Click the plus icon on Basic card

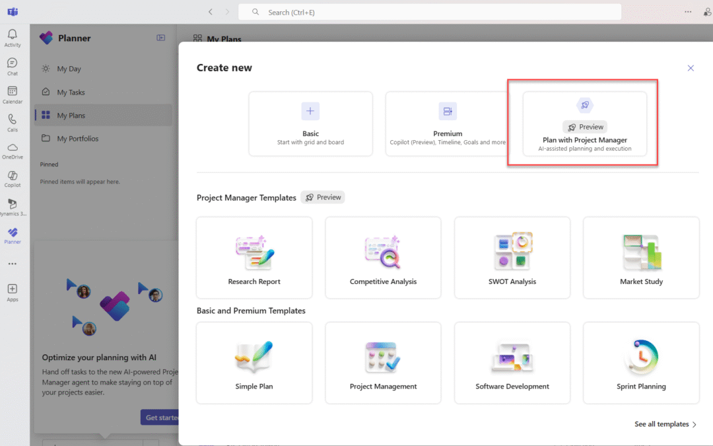click(x=310, y=111)
